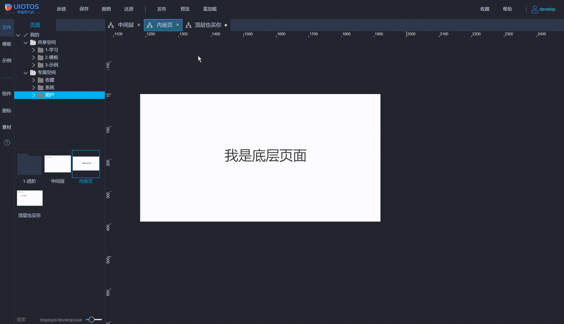Open the develop user account icon
Image resolution: width=564 pixels, height=324 pixels.
pos(535,9)
